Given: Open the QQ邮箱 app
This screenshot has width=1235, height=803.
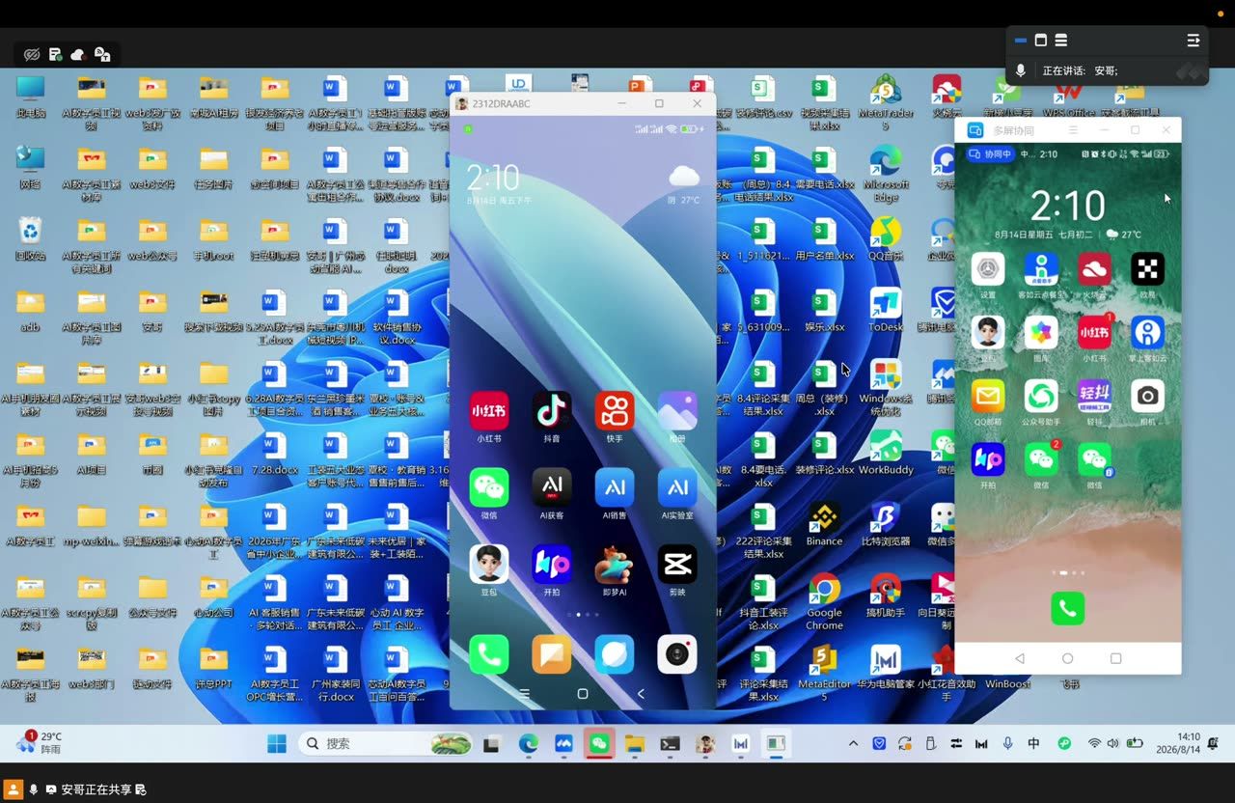Looking at the screenshot, I should (x=988, y=396).
